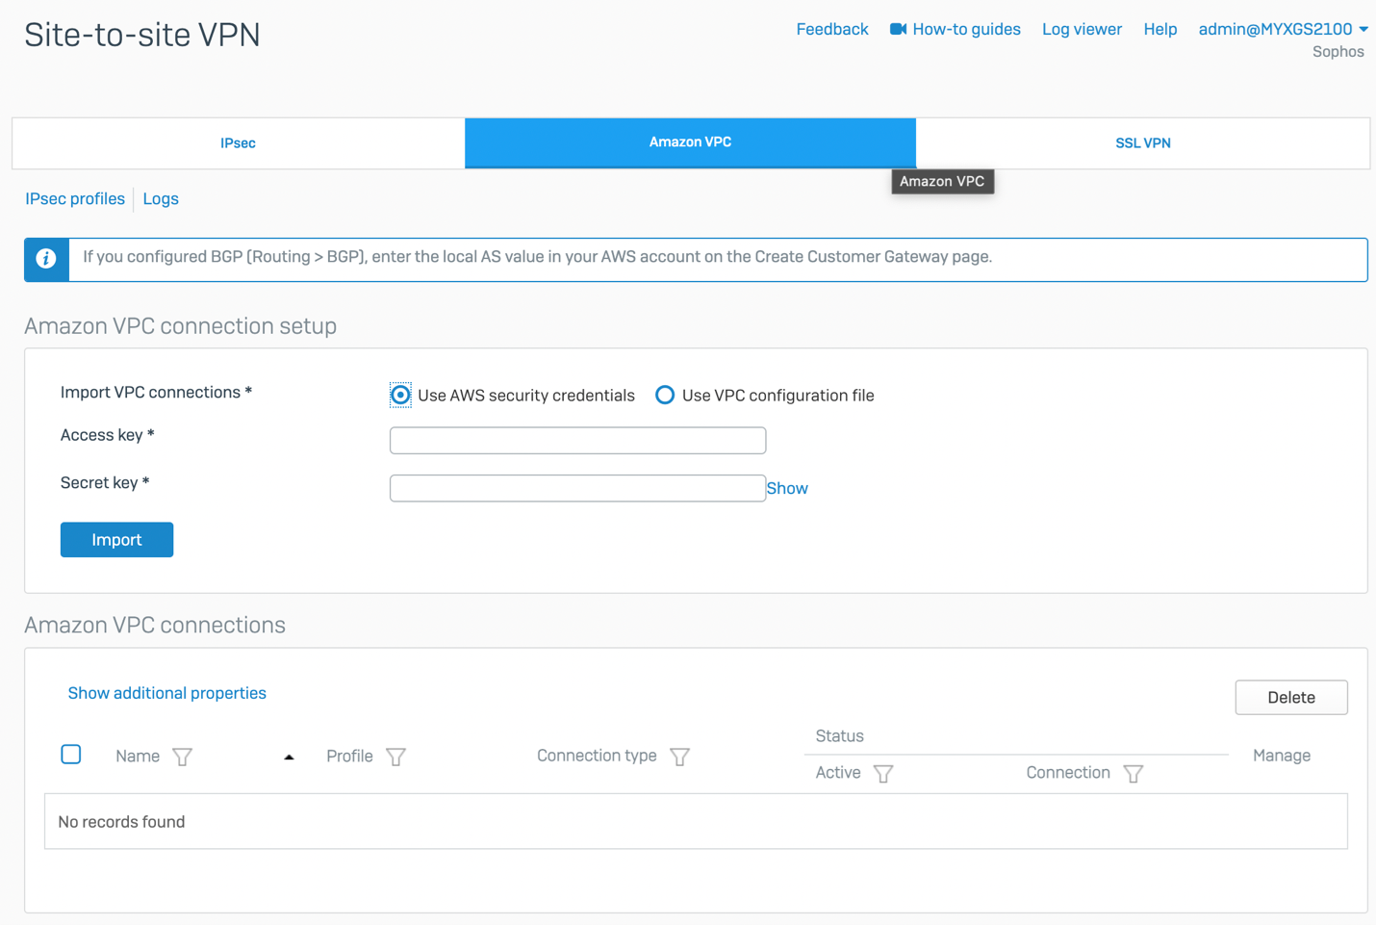Click the Connection status column header

pos(1068,773)
